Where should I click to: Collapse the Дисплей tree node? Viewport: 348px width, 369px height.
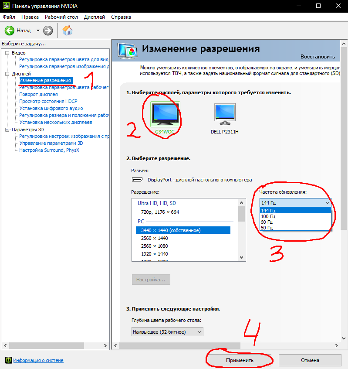[7, 74]
